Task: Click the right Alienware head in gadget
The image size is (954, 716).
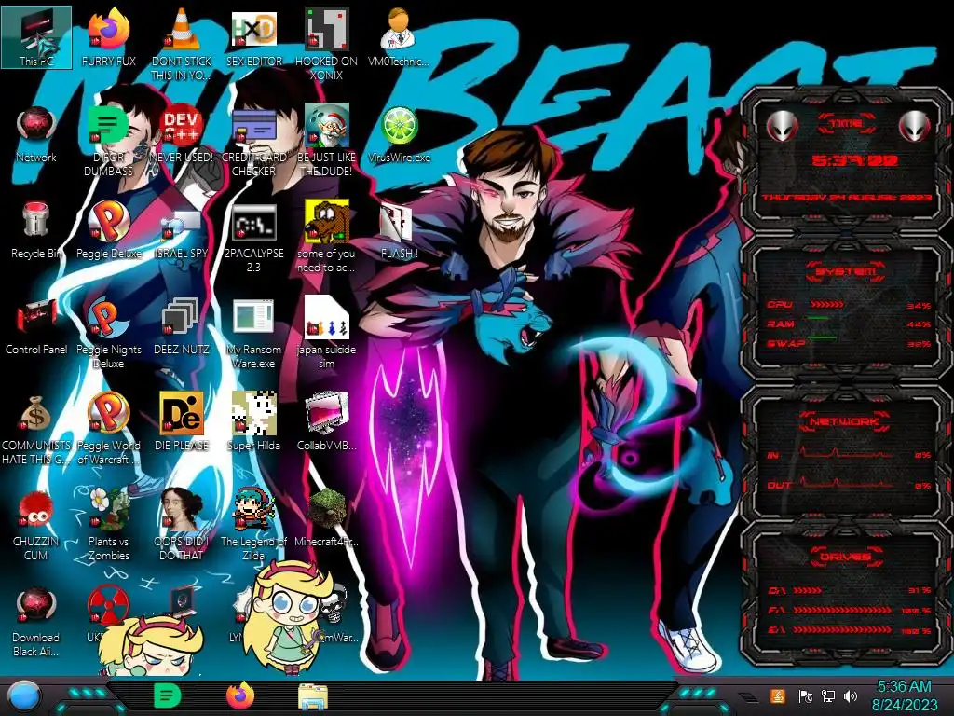Action: click(914, 126)
